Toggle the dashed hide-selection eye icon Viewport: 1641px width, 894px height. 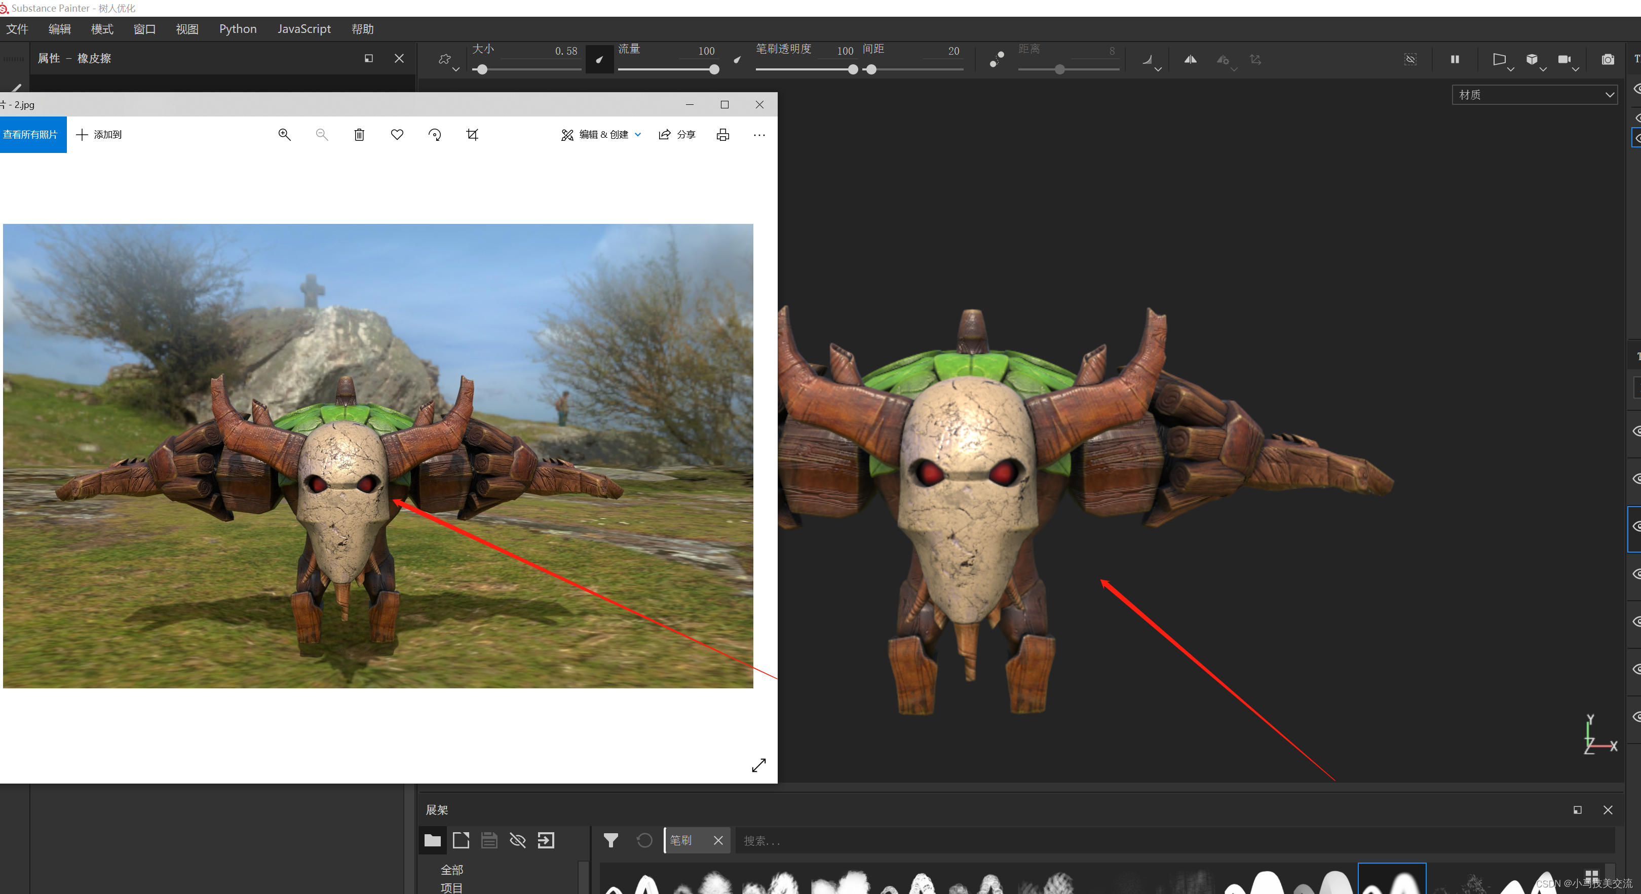tap(1410, 59)
